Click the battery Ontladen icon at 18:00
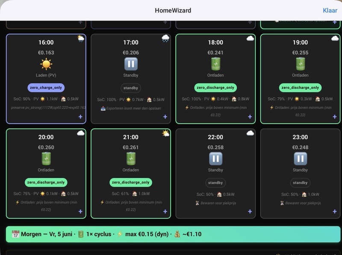This screenshot has width=342, height=255. [215, 64]
